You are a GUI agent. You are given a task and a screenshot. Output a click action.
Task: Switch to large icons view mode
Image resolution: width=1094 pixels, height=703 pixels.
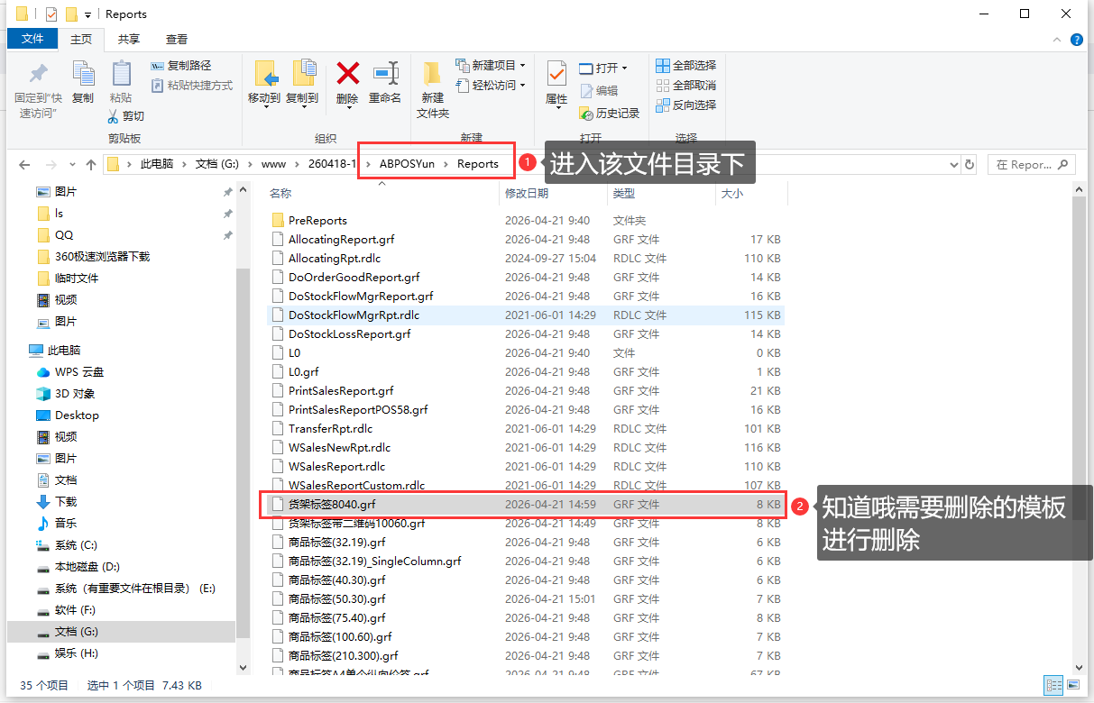click(x=1071, y=685)
